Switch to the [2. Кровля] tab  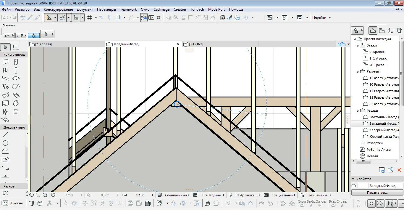67,44
